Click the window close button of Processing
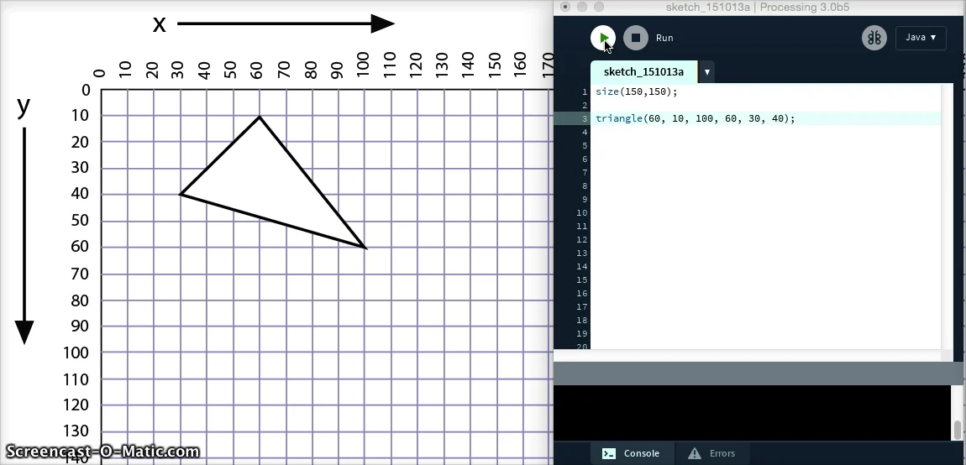966x465 pixels. (x=565, y=7)
